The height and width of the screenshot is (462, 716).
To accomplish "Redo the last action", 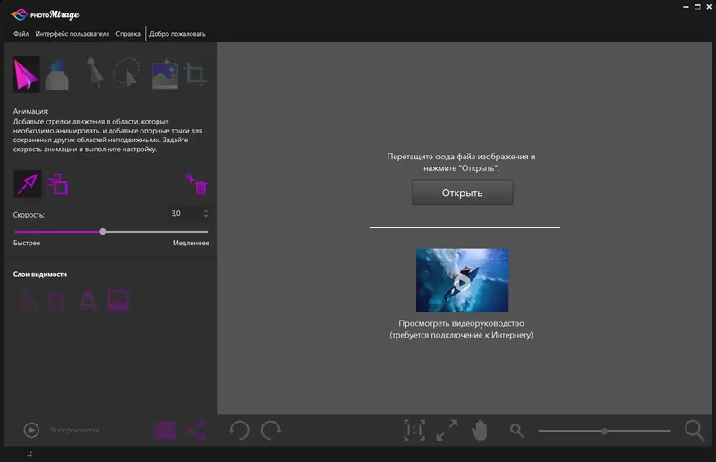I will click(x=271, y=430).
